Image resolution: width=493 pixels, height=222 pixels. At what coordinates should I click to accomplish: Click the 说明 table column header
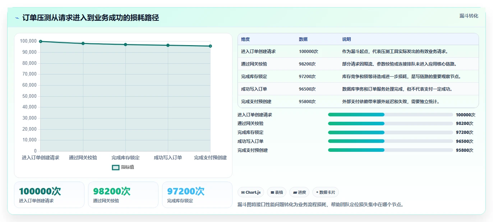tap(346, 39)
